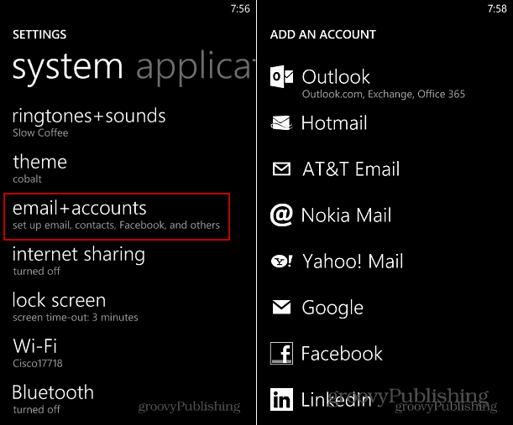
Task: Choose Yahoo! Mail account label
Action: (353, 262)
